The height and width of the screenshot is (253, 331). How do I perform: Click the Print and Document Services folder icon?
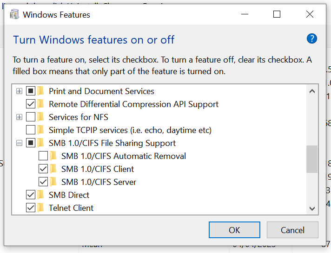point(41,91)
